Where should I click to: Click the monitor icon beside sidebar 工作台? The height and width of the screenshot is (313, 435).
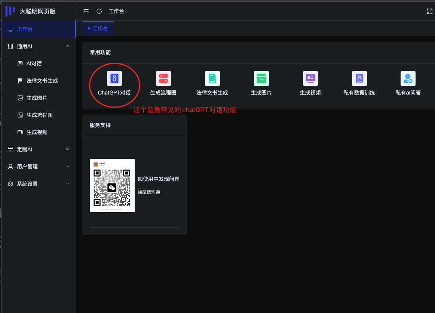coord(10,29)
